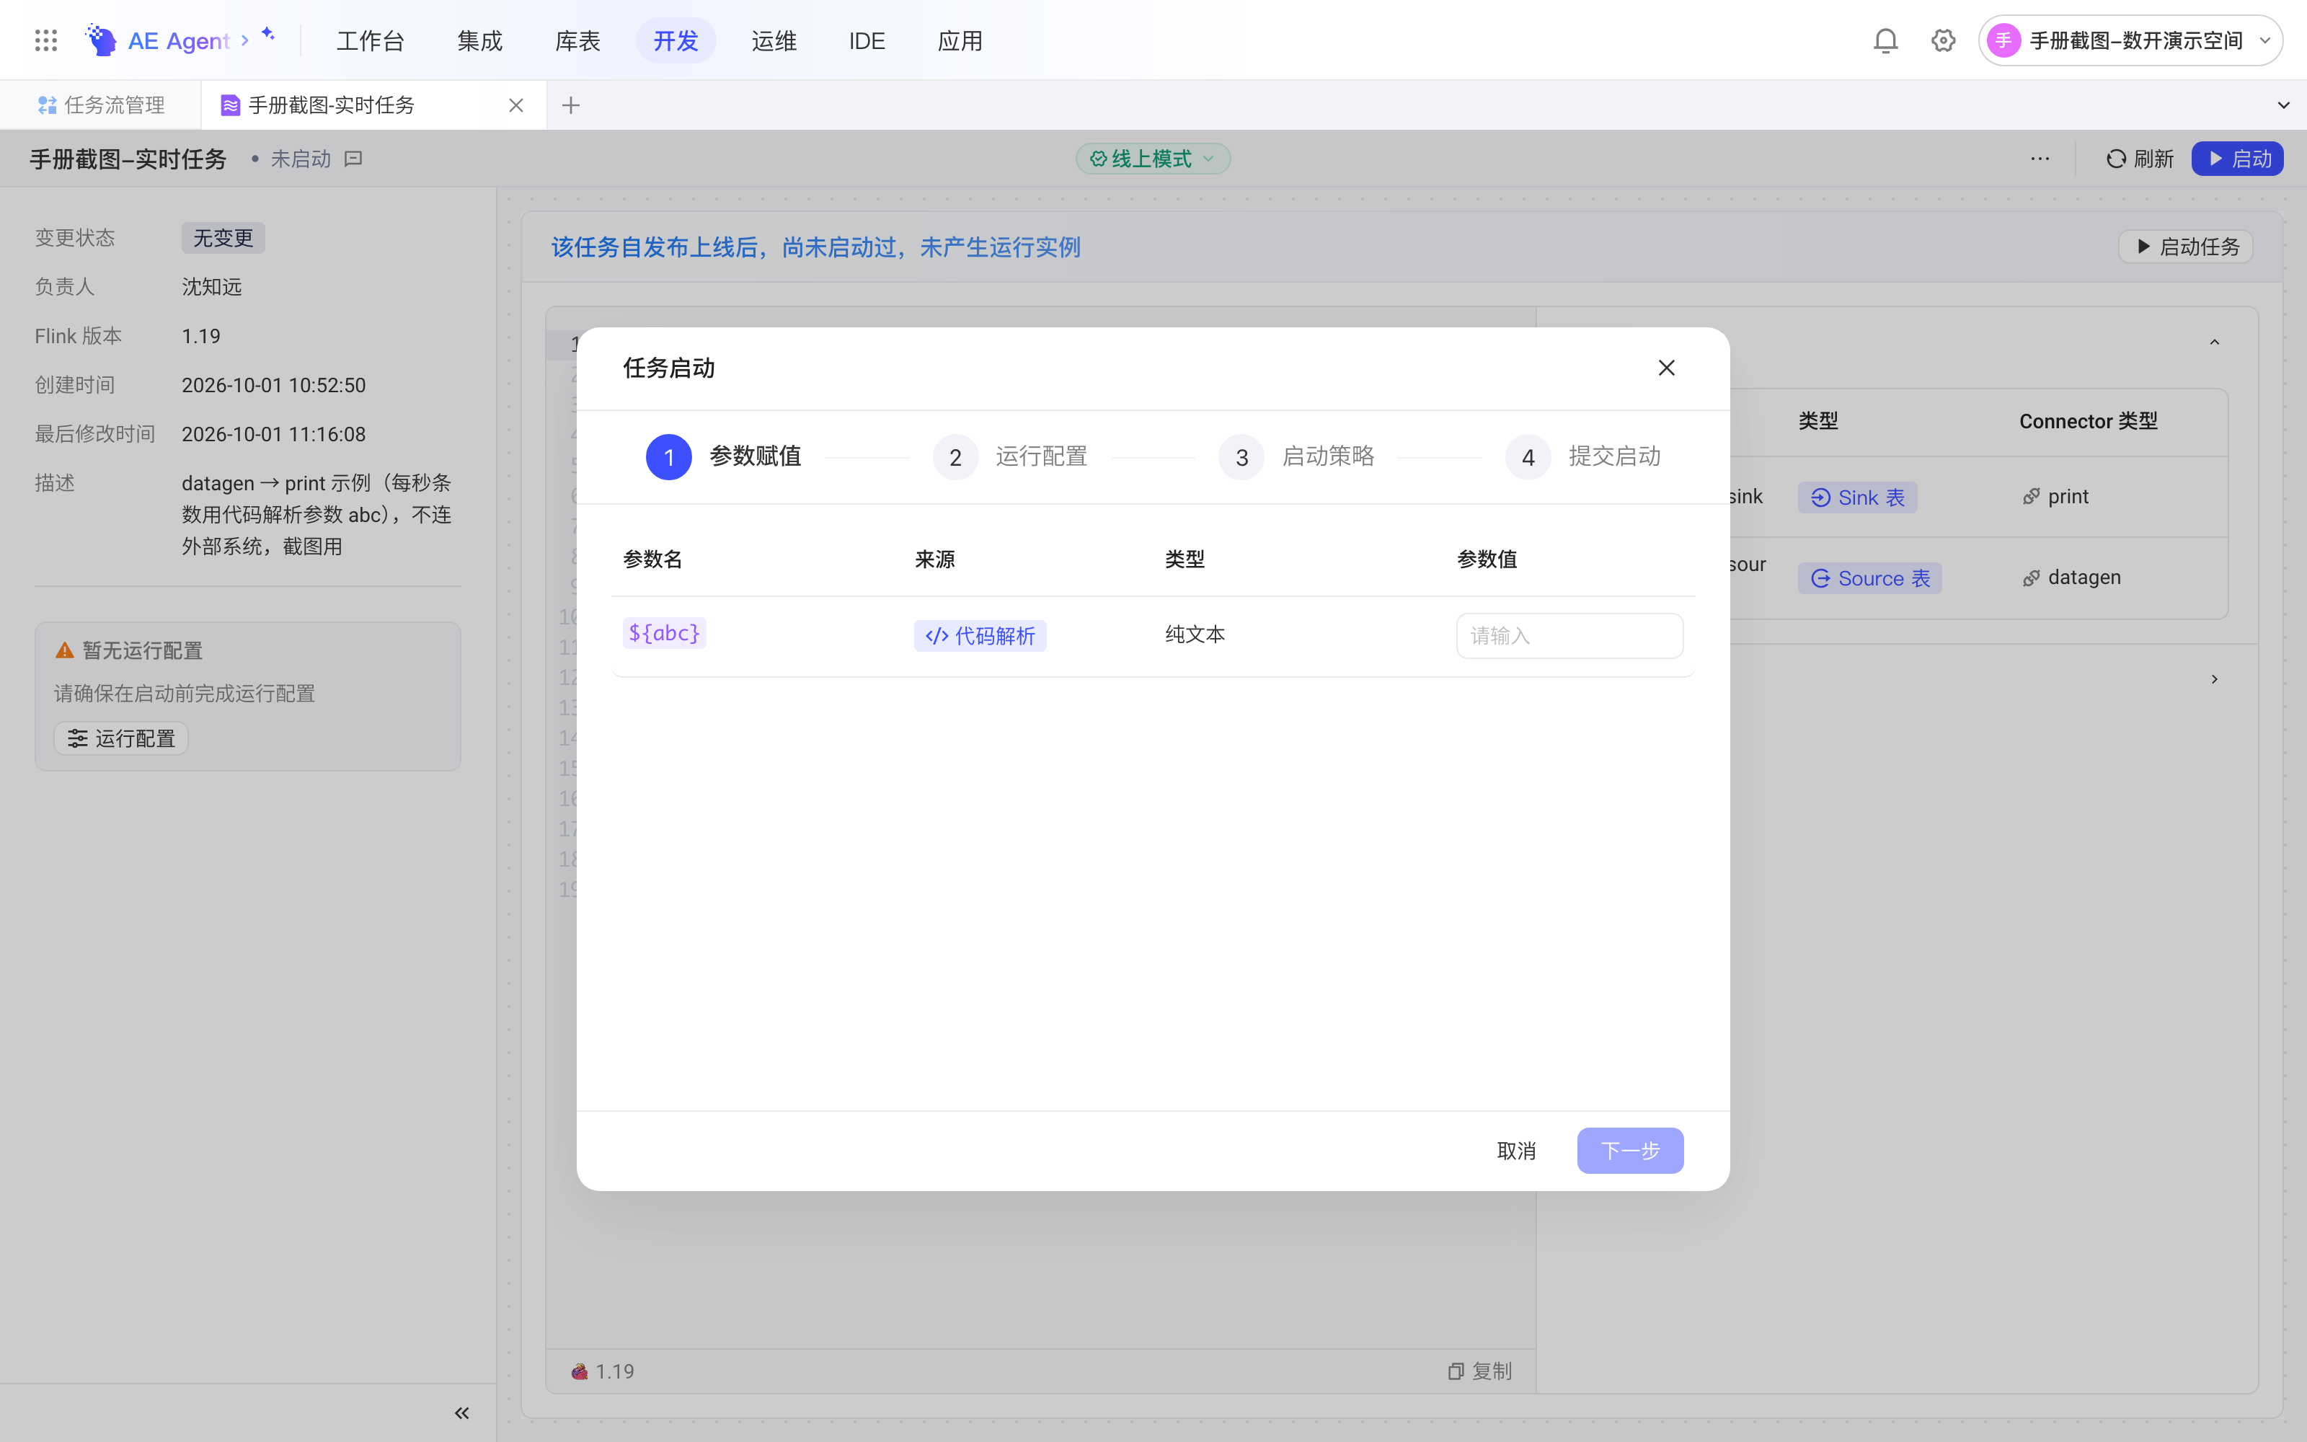Viewport: 2307px width, 1442px height.
Task: Close the 手册截图-实时任务 tab
Action: coord(515,105)
